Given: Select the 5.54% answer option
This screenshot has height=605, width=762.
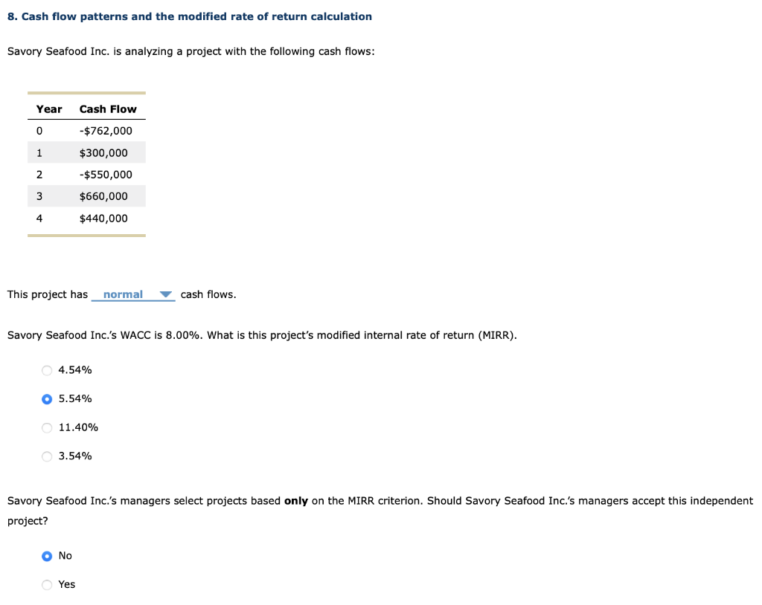Looking at the screenshot, I should pyautogui.click(x=46, y=399).
